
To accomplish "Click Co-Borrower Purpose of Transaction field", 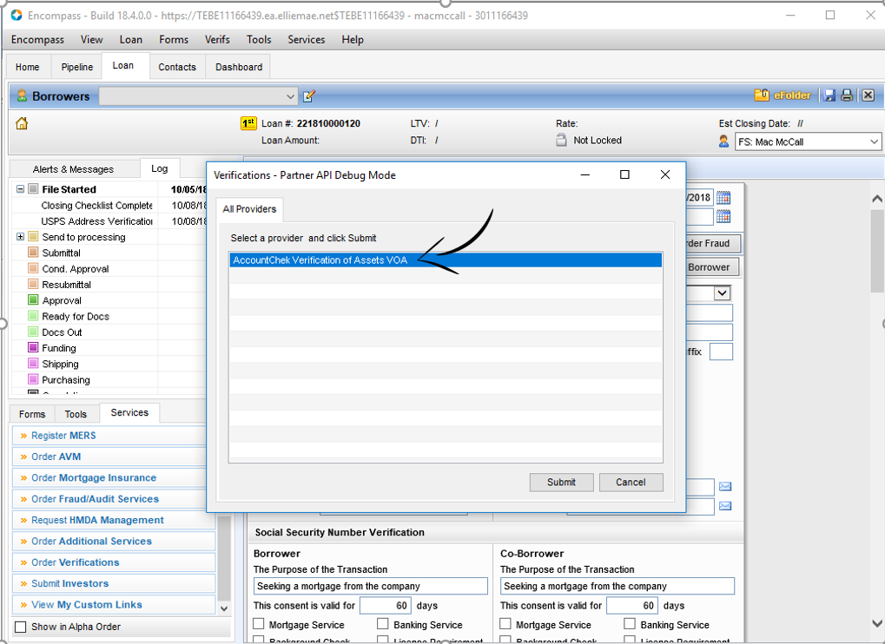I will [618, 586].
